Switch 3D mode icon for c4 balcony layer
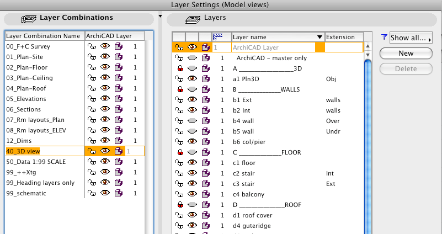The image size is (442, 234). click(x=206, y=194)
